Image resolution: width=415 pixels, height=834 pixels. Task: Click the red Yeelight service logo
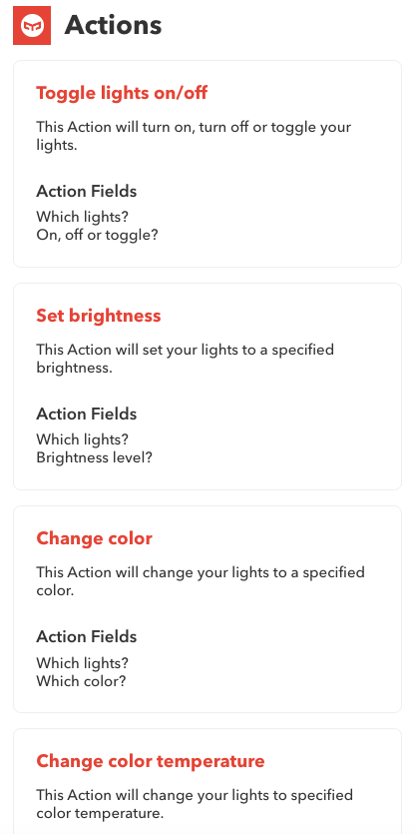click(32, 25)
